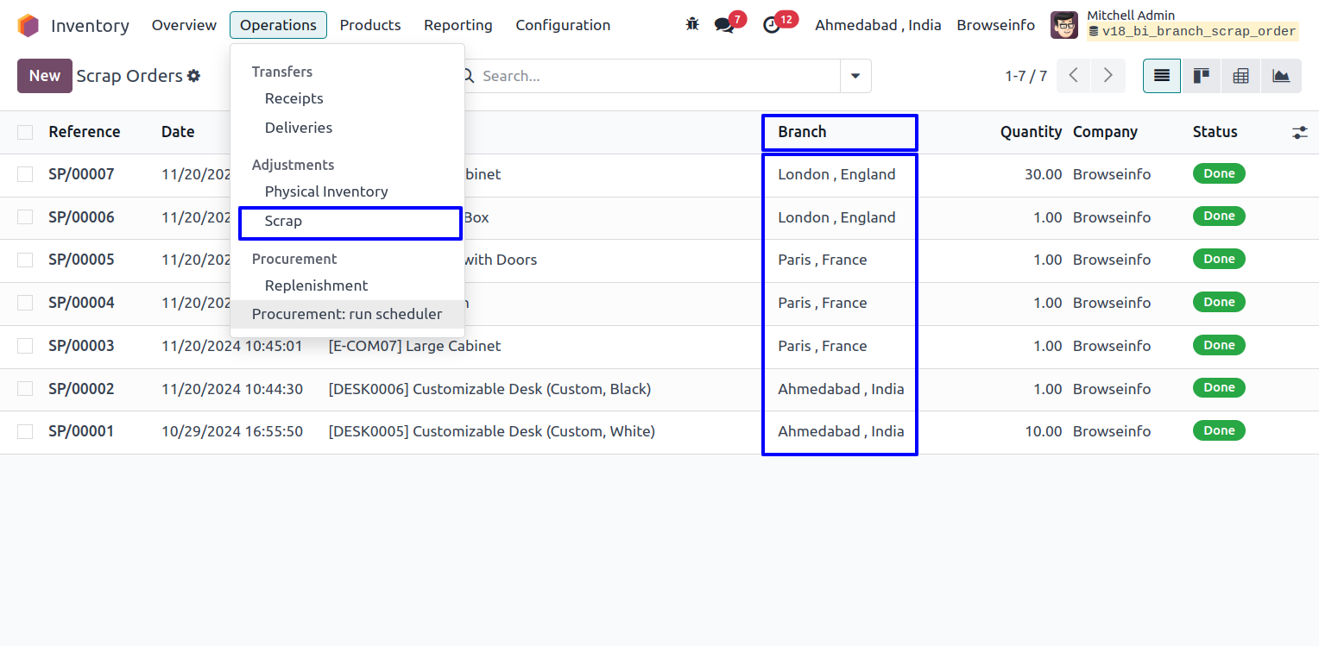Image resolution: width=1319 pixels, height=646 pixels.
Task: Select Scrap from Operations menu
Action: [x=283, y=222]
